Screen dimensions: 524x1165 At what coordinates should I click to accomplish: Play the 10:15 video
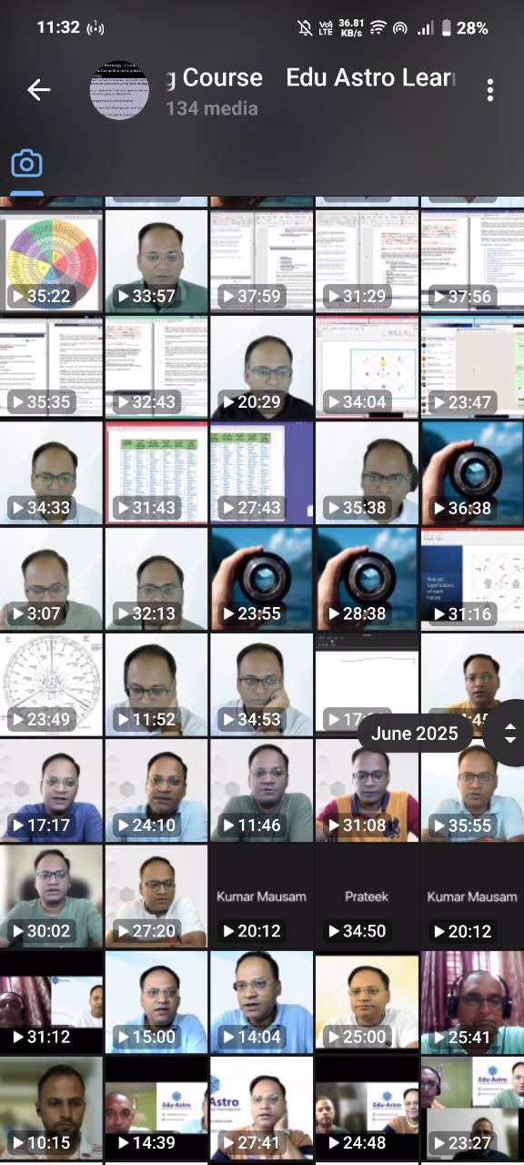[x=51, y=1107]
